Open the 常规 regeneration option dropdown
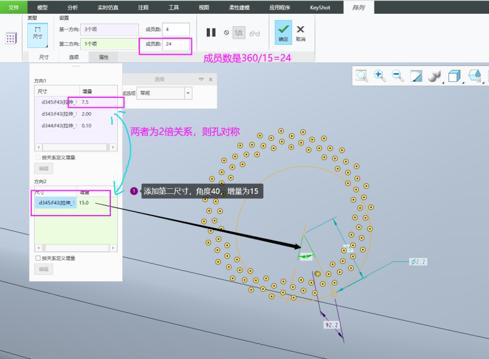Screen dimensions: 489x359 pyautogui.click(x=188, y=92)
